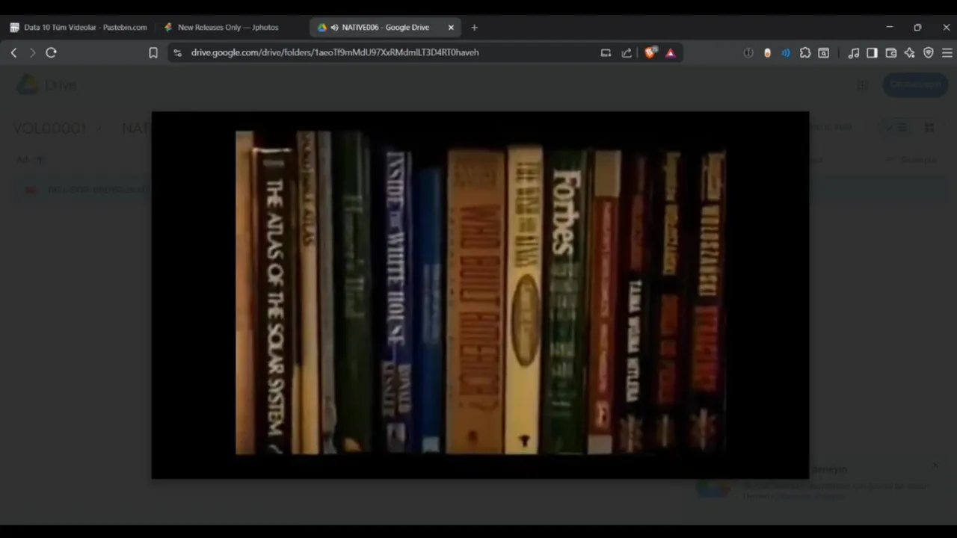Share this page via the share icon
The height and width of the screenshot is (538, 957).
(627, 52)
